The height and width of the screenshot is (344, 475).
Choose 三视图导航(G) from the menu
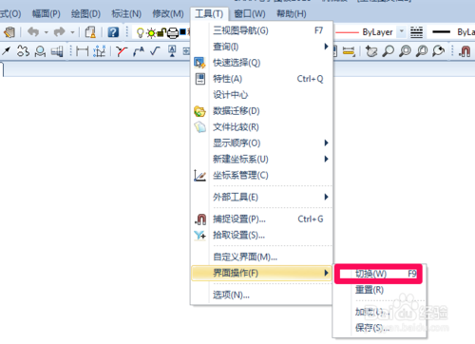(261, 30)
